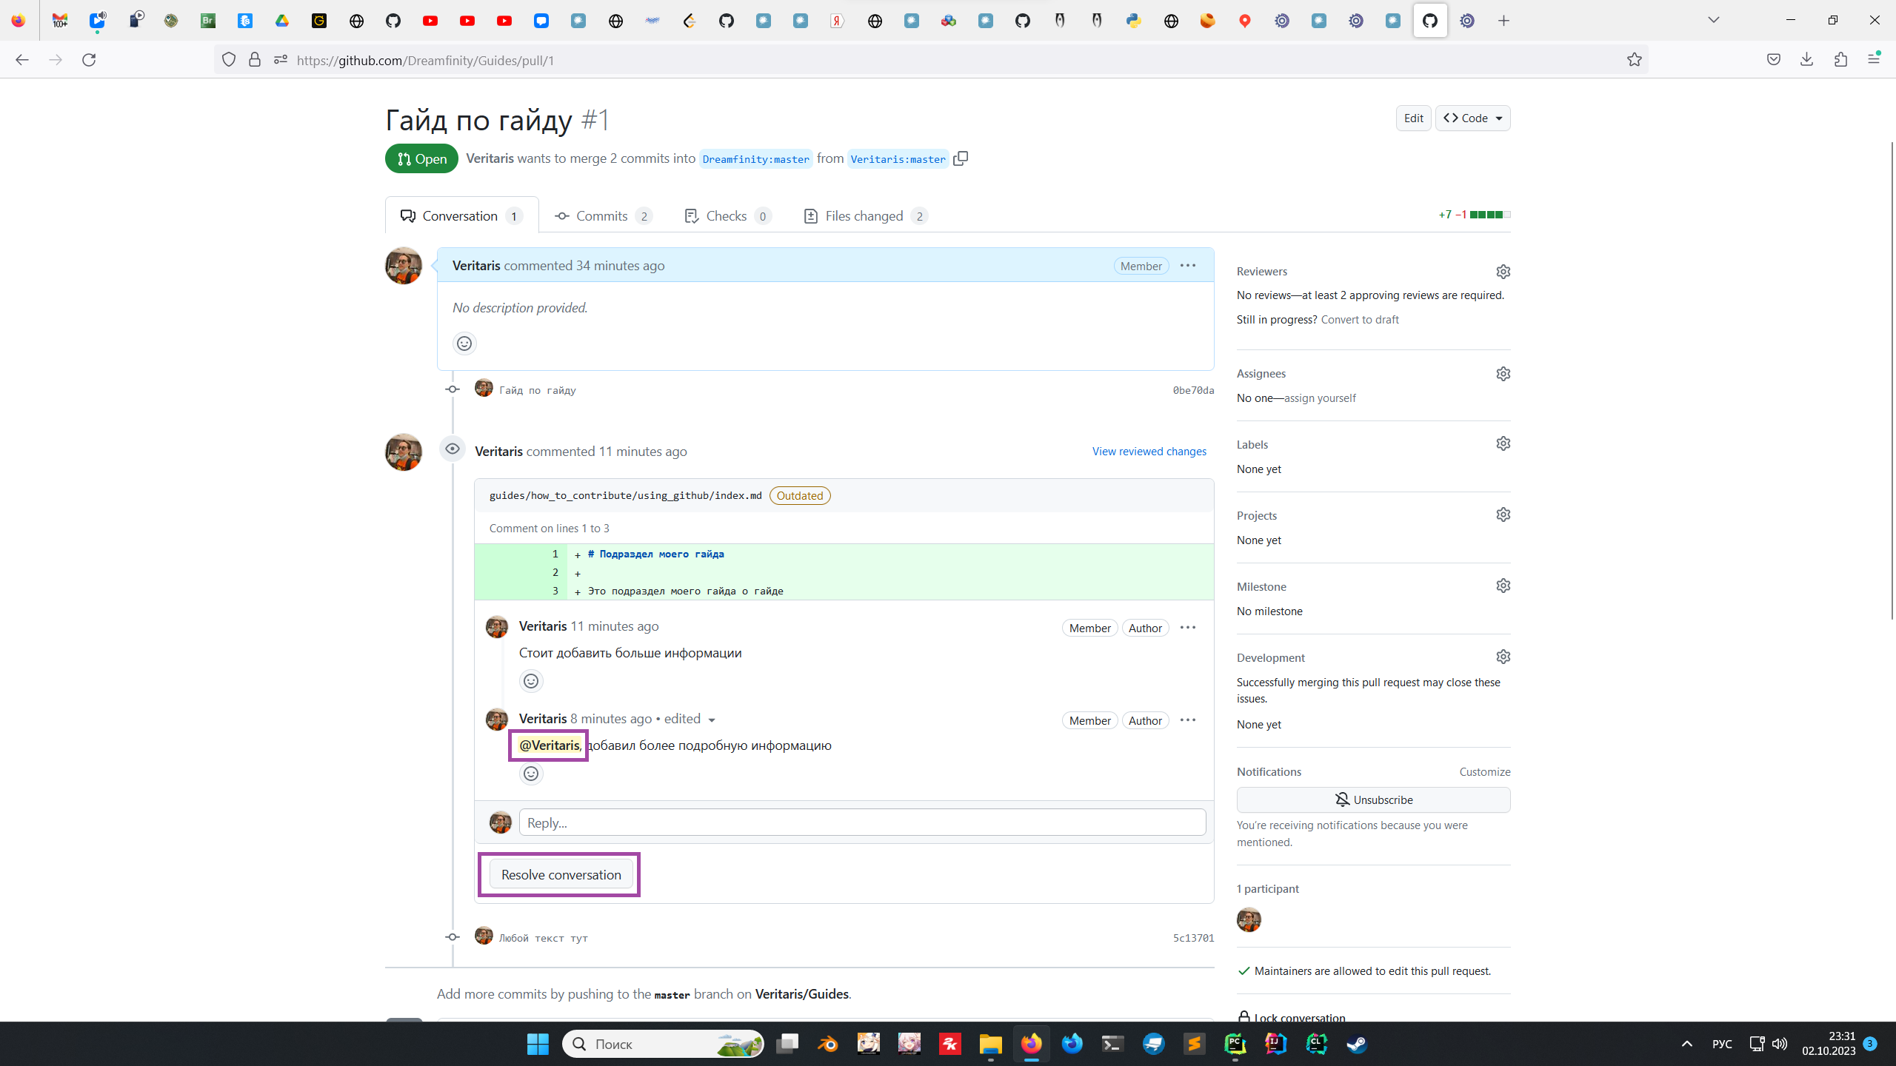Open the Reviewers gear settings

[x=1503, y=272]
